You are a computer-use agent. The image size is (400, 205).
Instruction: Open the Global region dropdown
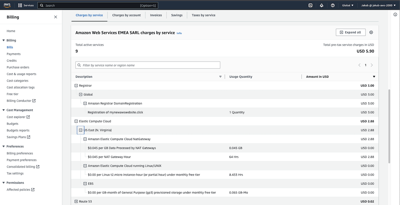click(348, 5)
